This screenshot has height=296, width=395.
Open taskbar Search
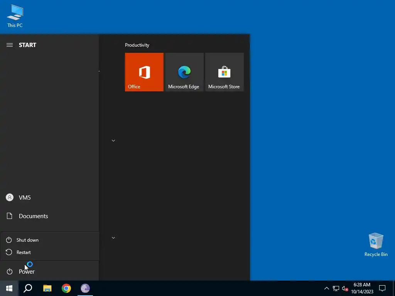(28, 288)
